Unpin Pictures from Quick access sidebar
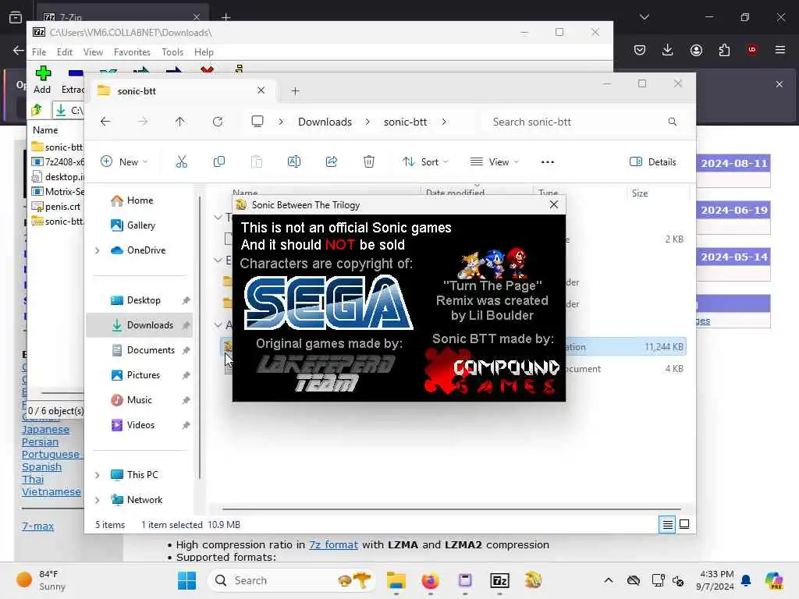Screen dimensions: 799x599 pyautogui.click(x=186, y=375)
